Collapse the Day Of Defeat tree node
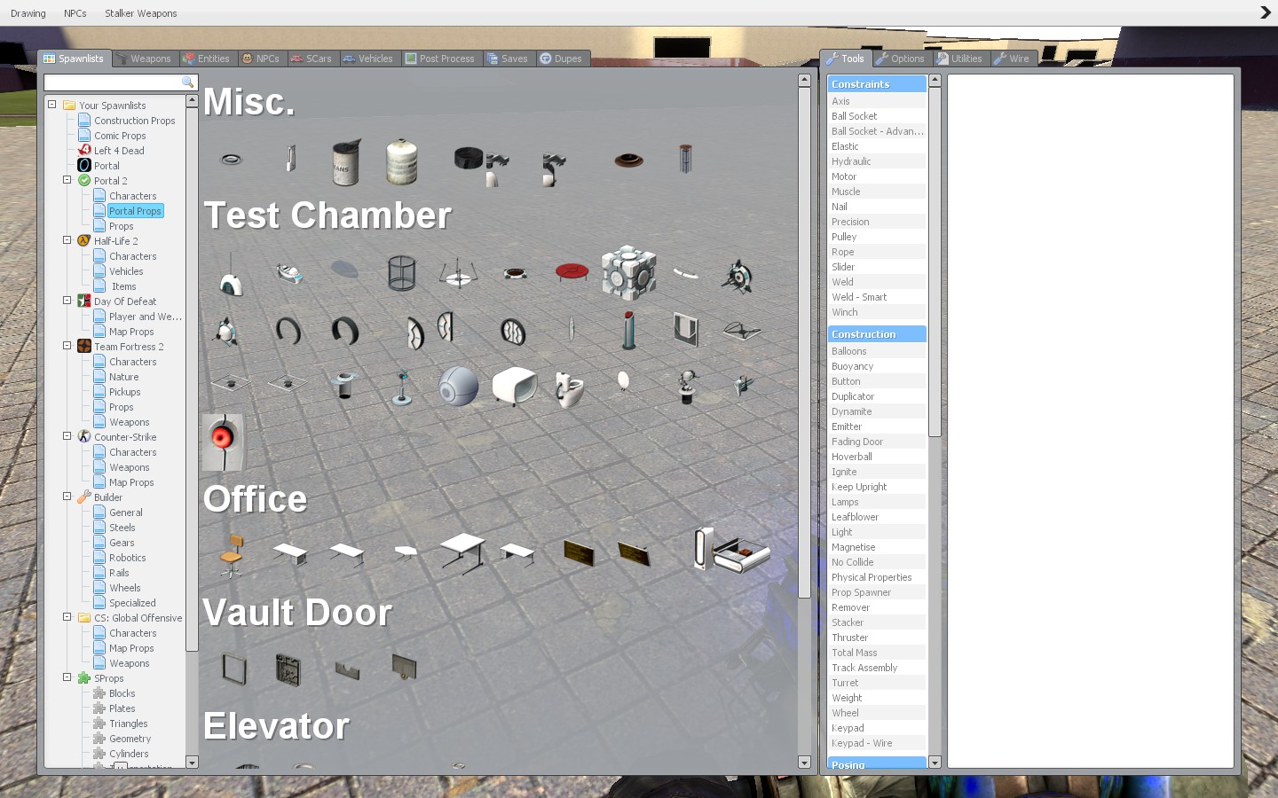This screenshot has width=1278, height=798. (x=67, y=301)
